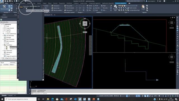Switch to the Layout1 tab

click(10, 95)
